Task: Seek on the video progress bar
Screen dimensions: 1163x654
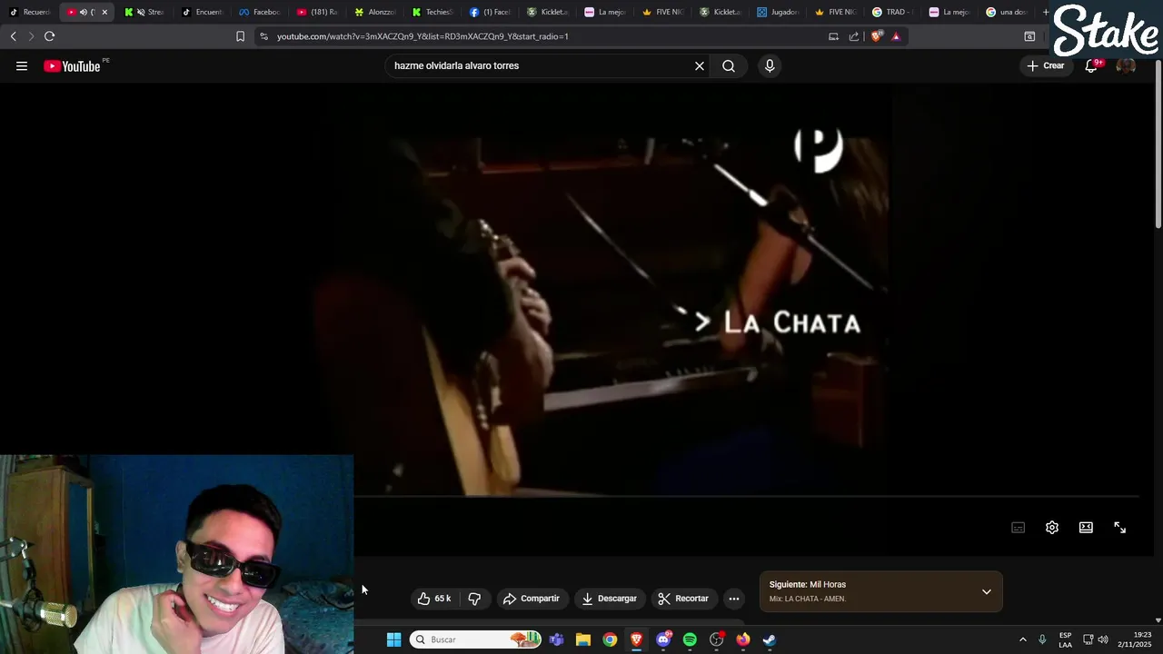Action: pyautogui.click(x=746, y=497)
